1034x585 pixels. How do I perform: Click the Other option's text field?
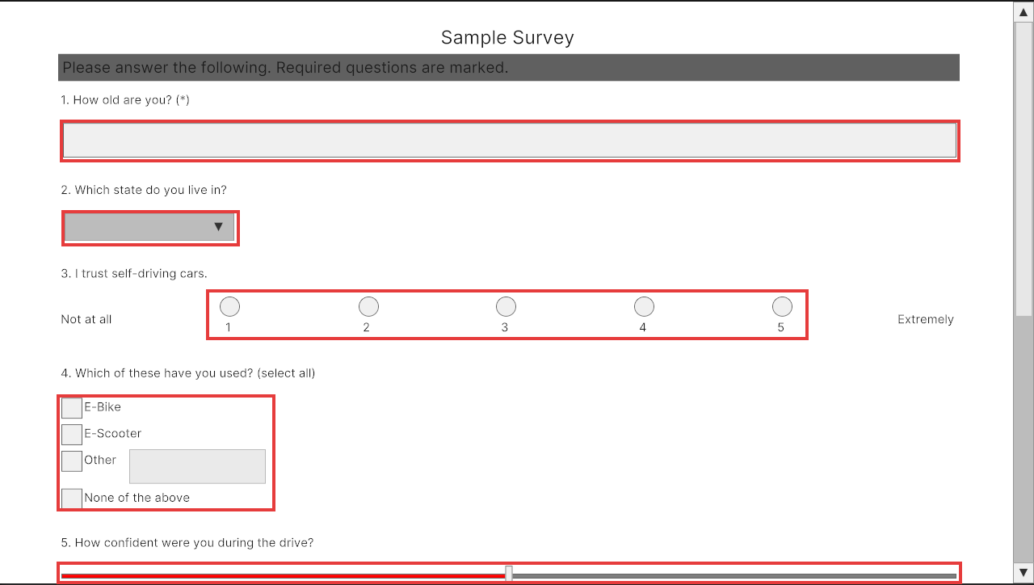tap(198, 466)
